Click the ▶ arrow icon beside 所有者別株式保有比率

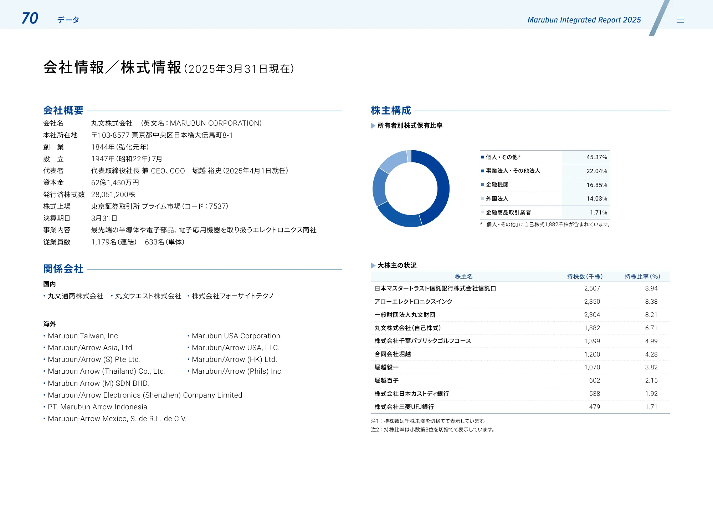[373, 126]
